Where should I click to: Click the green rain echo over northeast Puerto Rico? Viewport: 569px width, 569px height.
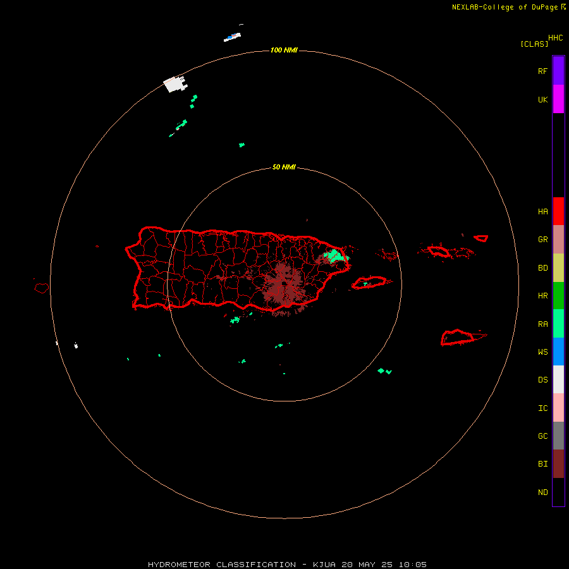pos(336,255)
